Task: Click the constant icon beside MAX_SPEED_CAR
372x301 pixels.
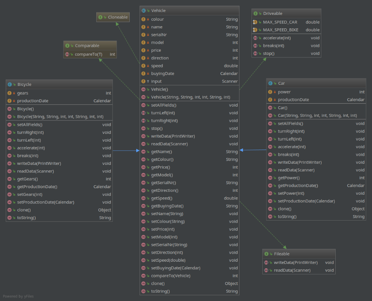Action: click(x=255, y=22)
